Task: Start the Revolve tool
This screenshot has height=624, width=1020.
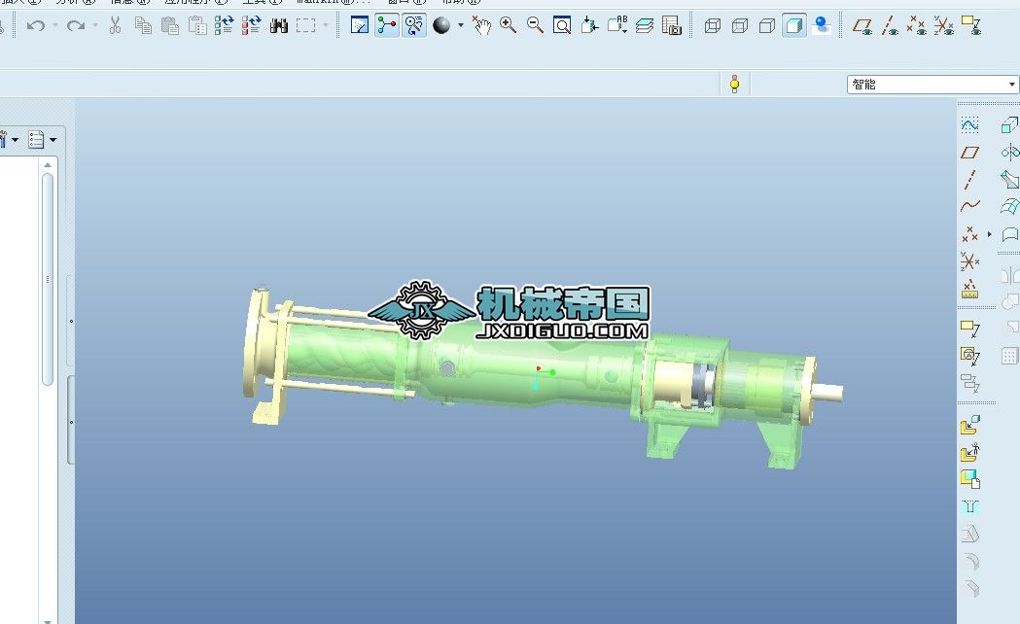Action: click(1009, 152)
